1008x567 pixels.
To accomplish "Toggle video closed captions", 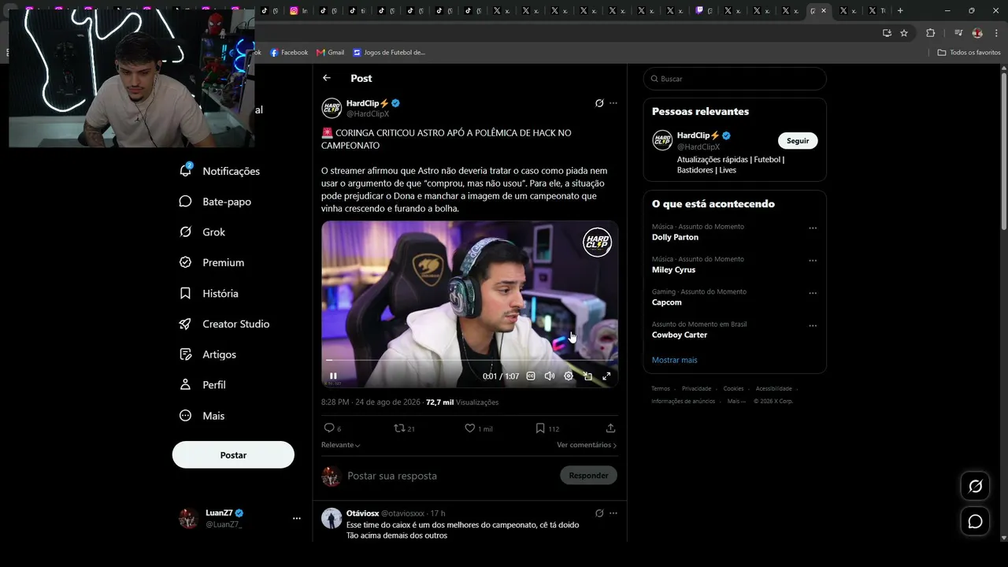I will pyautogui.click(x=531, y=376).
